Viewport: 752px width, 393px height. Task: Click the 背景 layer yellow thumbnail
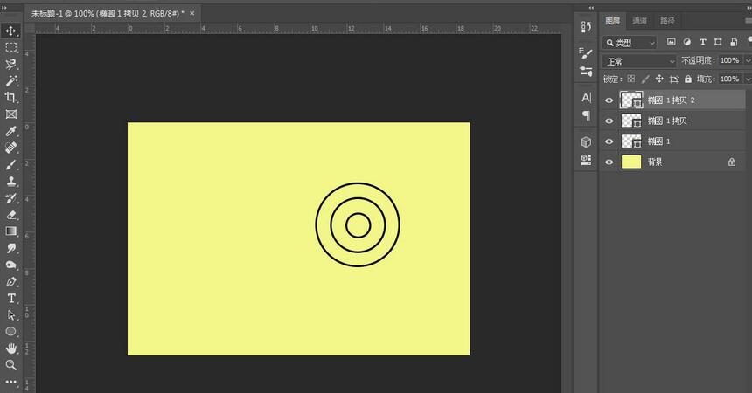coord(631,162)
